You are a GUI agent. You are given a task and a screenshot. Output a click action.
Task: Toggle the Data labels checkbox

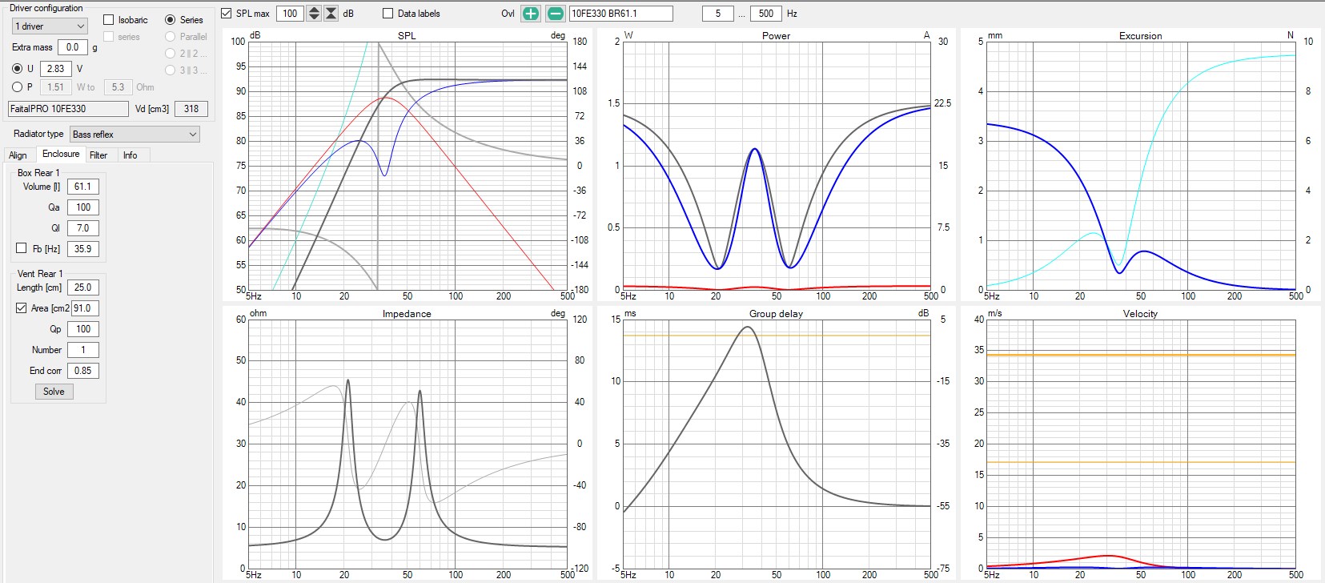coord(388,14)
